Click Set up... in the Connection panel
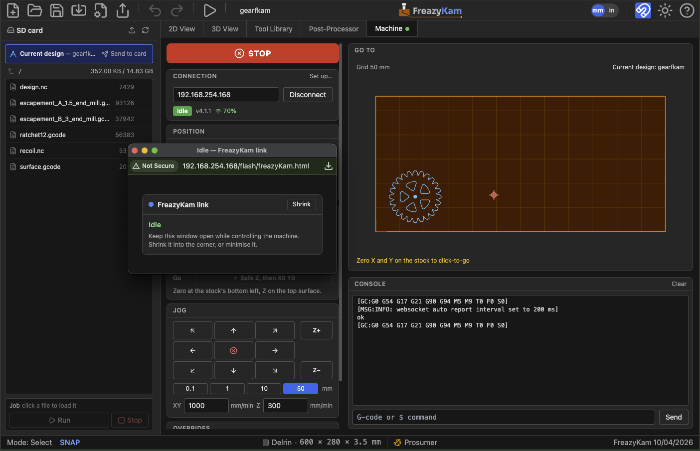 321,76
